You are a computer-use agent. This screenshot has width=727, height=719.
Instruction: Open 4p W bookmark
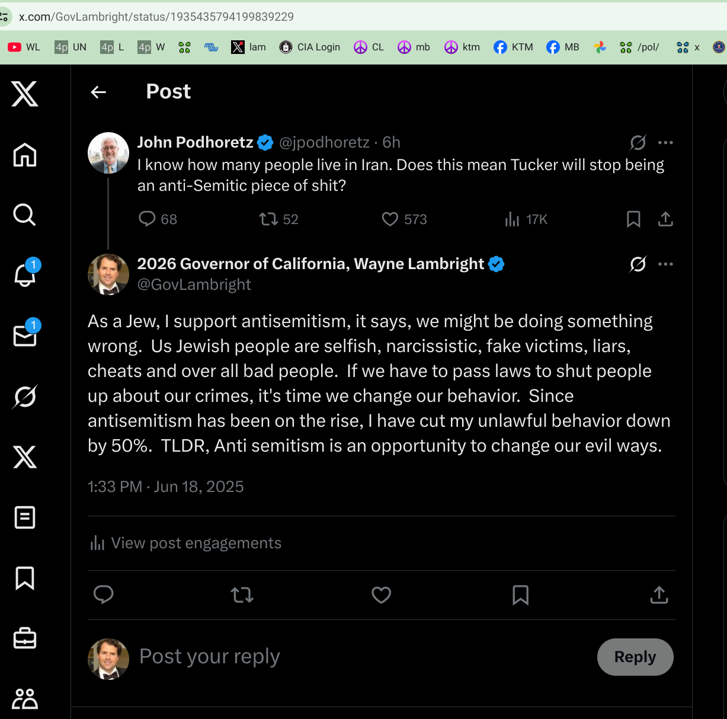(x=151, y=47)
